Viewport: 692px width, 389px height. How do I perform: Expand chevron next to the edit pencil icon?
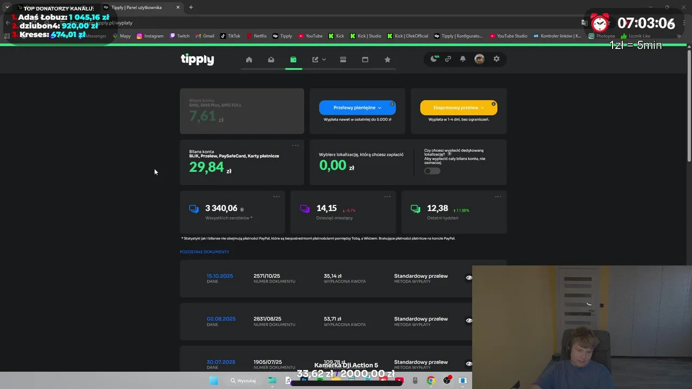point(324,59)
